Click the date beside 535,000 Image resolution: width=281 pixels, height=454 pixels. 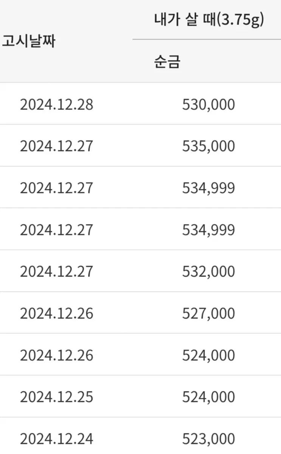56,146
